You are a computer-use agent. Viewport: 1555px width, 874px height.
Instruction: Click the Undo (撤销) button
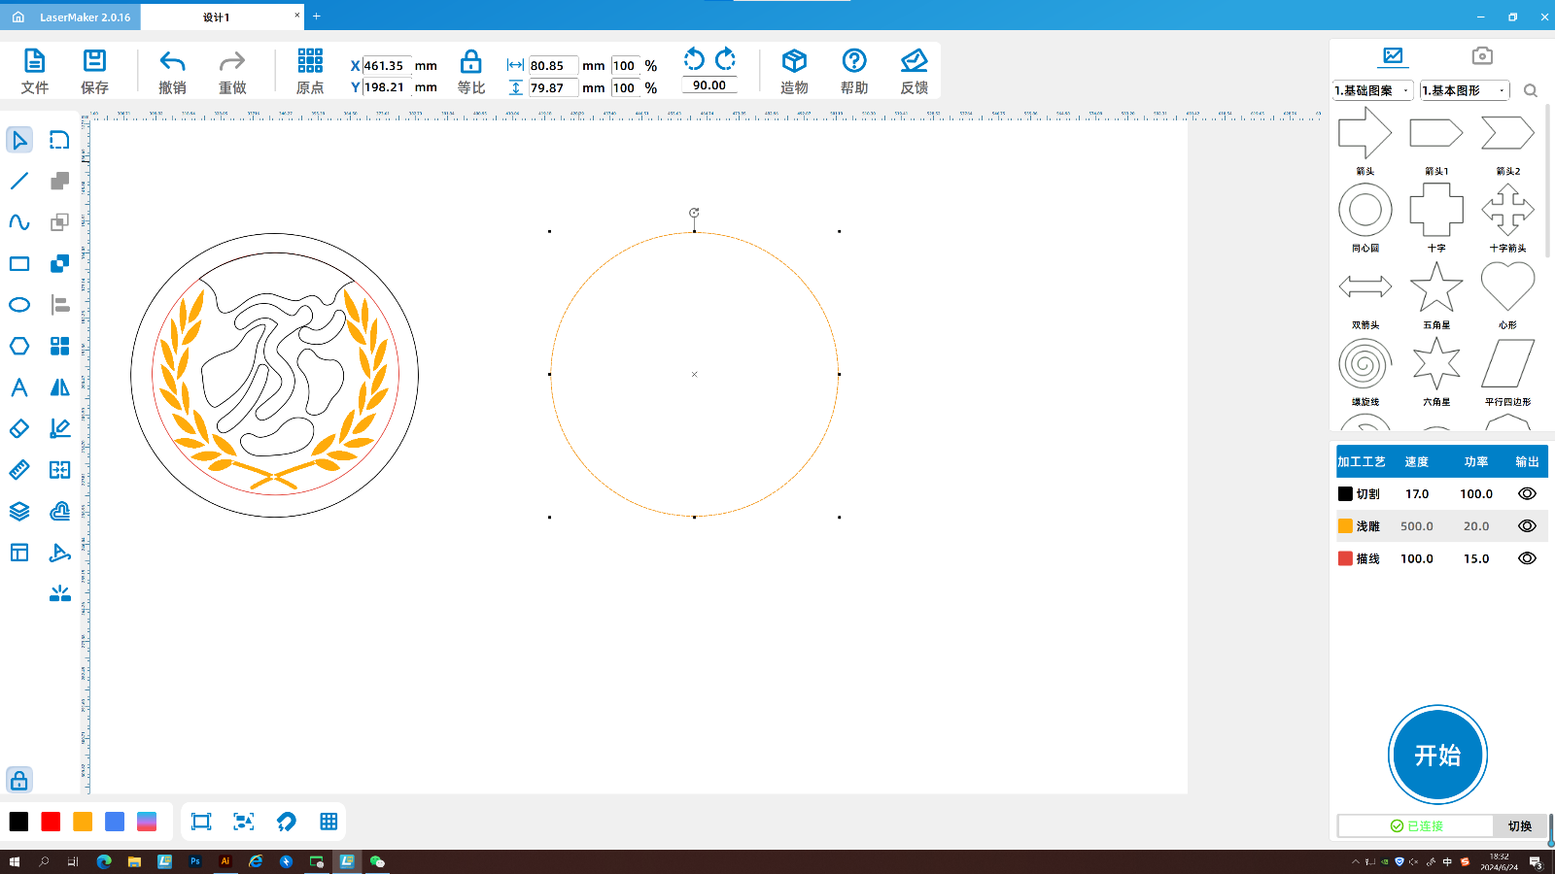(172, 72)
